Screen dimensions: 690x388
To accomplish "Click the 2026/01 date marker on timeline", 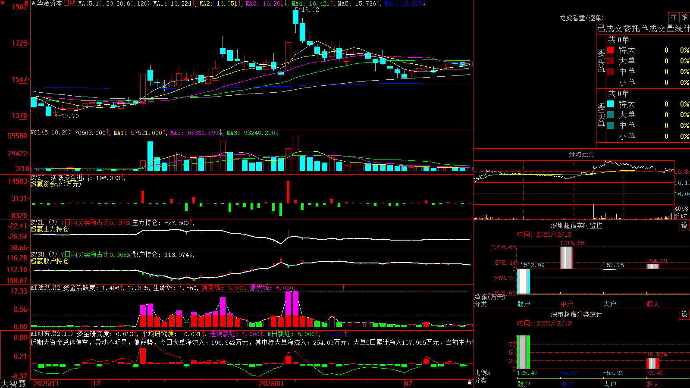I will click(271, 384).
